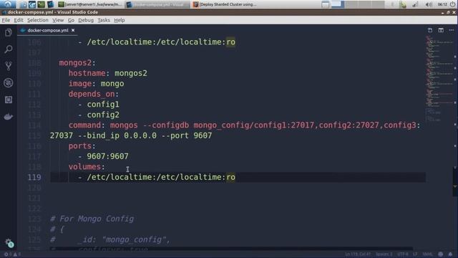Click the volume speaker icon in system tray

coord(429,4)
